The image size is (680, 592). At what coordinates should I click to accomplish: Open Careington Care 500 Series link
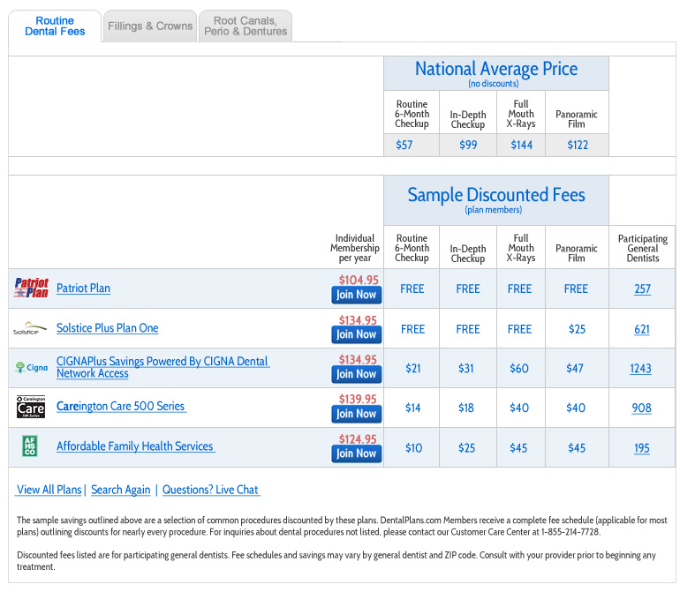pos(122,406)
